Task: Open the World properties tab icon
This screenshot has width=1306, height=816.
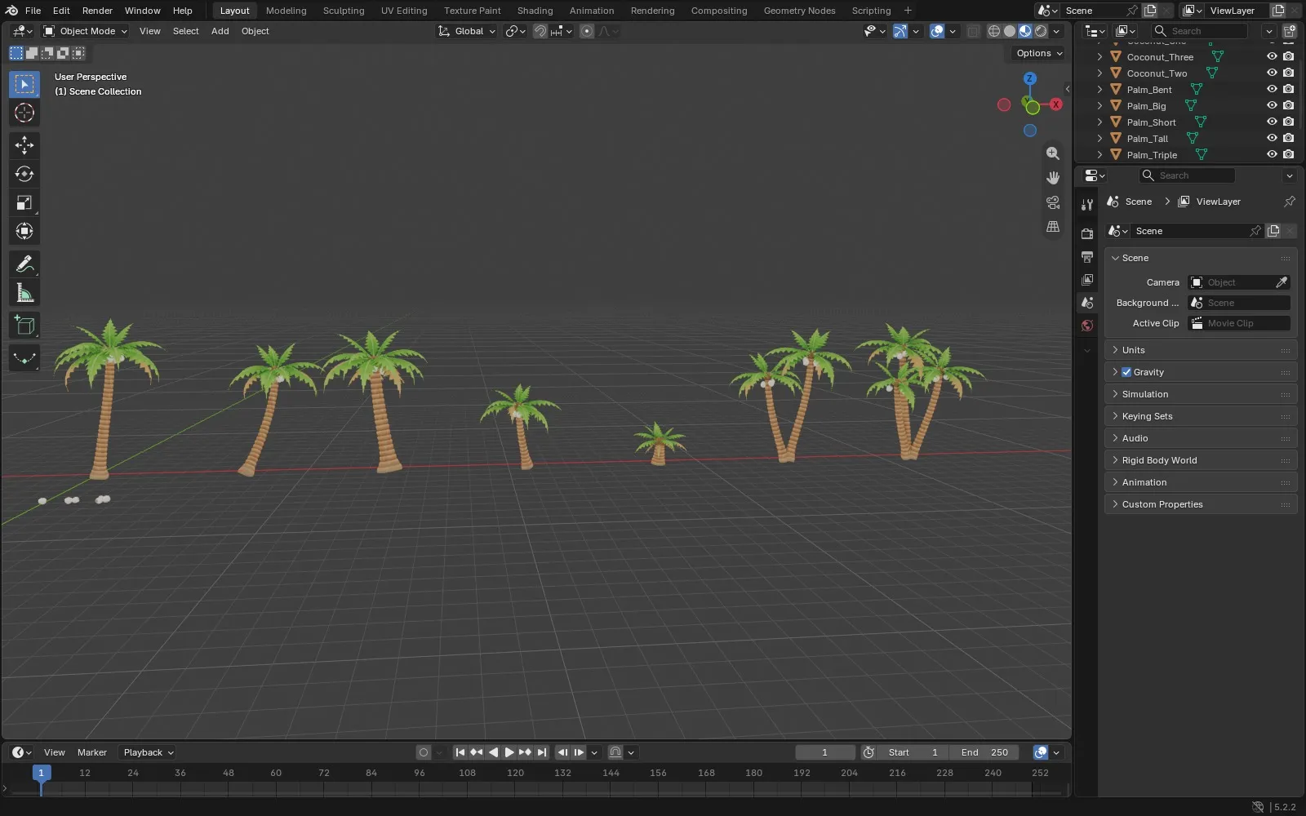Action: click(x=1087, y=326)
